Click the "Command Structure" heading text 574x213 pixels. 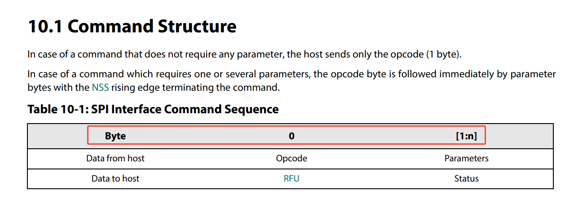(x=152, y=27)
